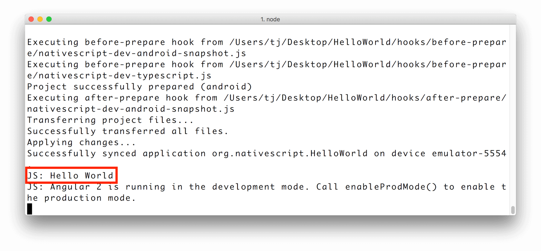Click the vertical scrollbar thumb
The image size is (541, 251).
pyautogui.click(x=513, y=210)
